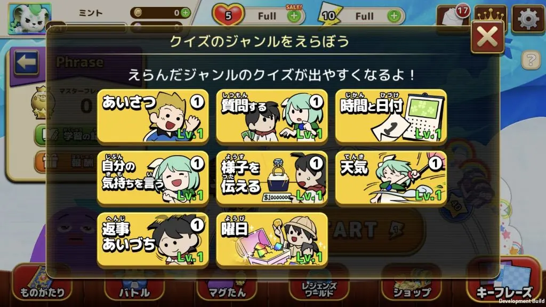Open the question mark help icon
The width and height of the screenshot is (546, 307).
(531, 60)
